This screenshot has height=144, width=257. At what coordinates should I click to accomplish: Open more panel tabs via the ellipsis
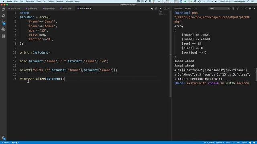(x=196, y=8)
